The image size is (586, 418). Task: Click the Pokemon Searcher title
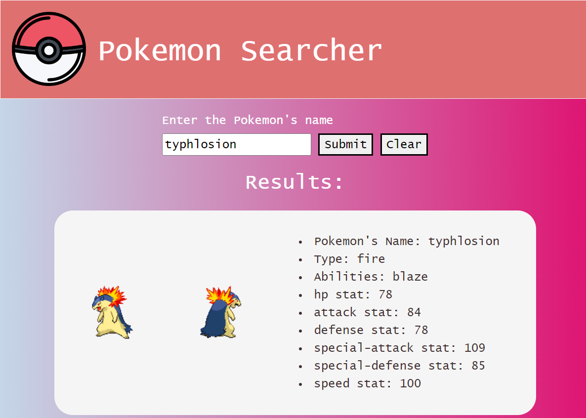pos(240,50)
